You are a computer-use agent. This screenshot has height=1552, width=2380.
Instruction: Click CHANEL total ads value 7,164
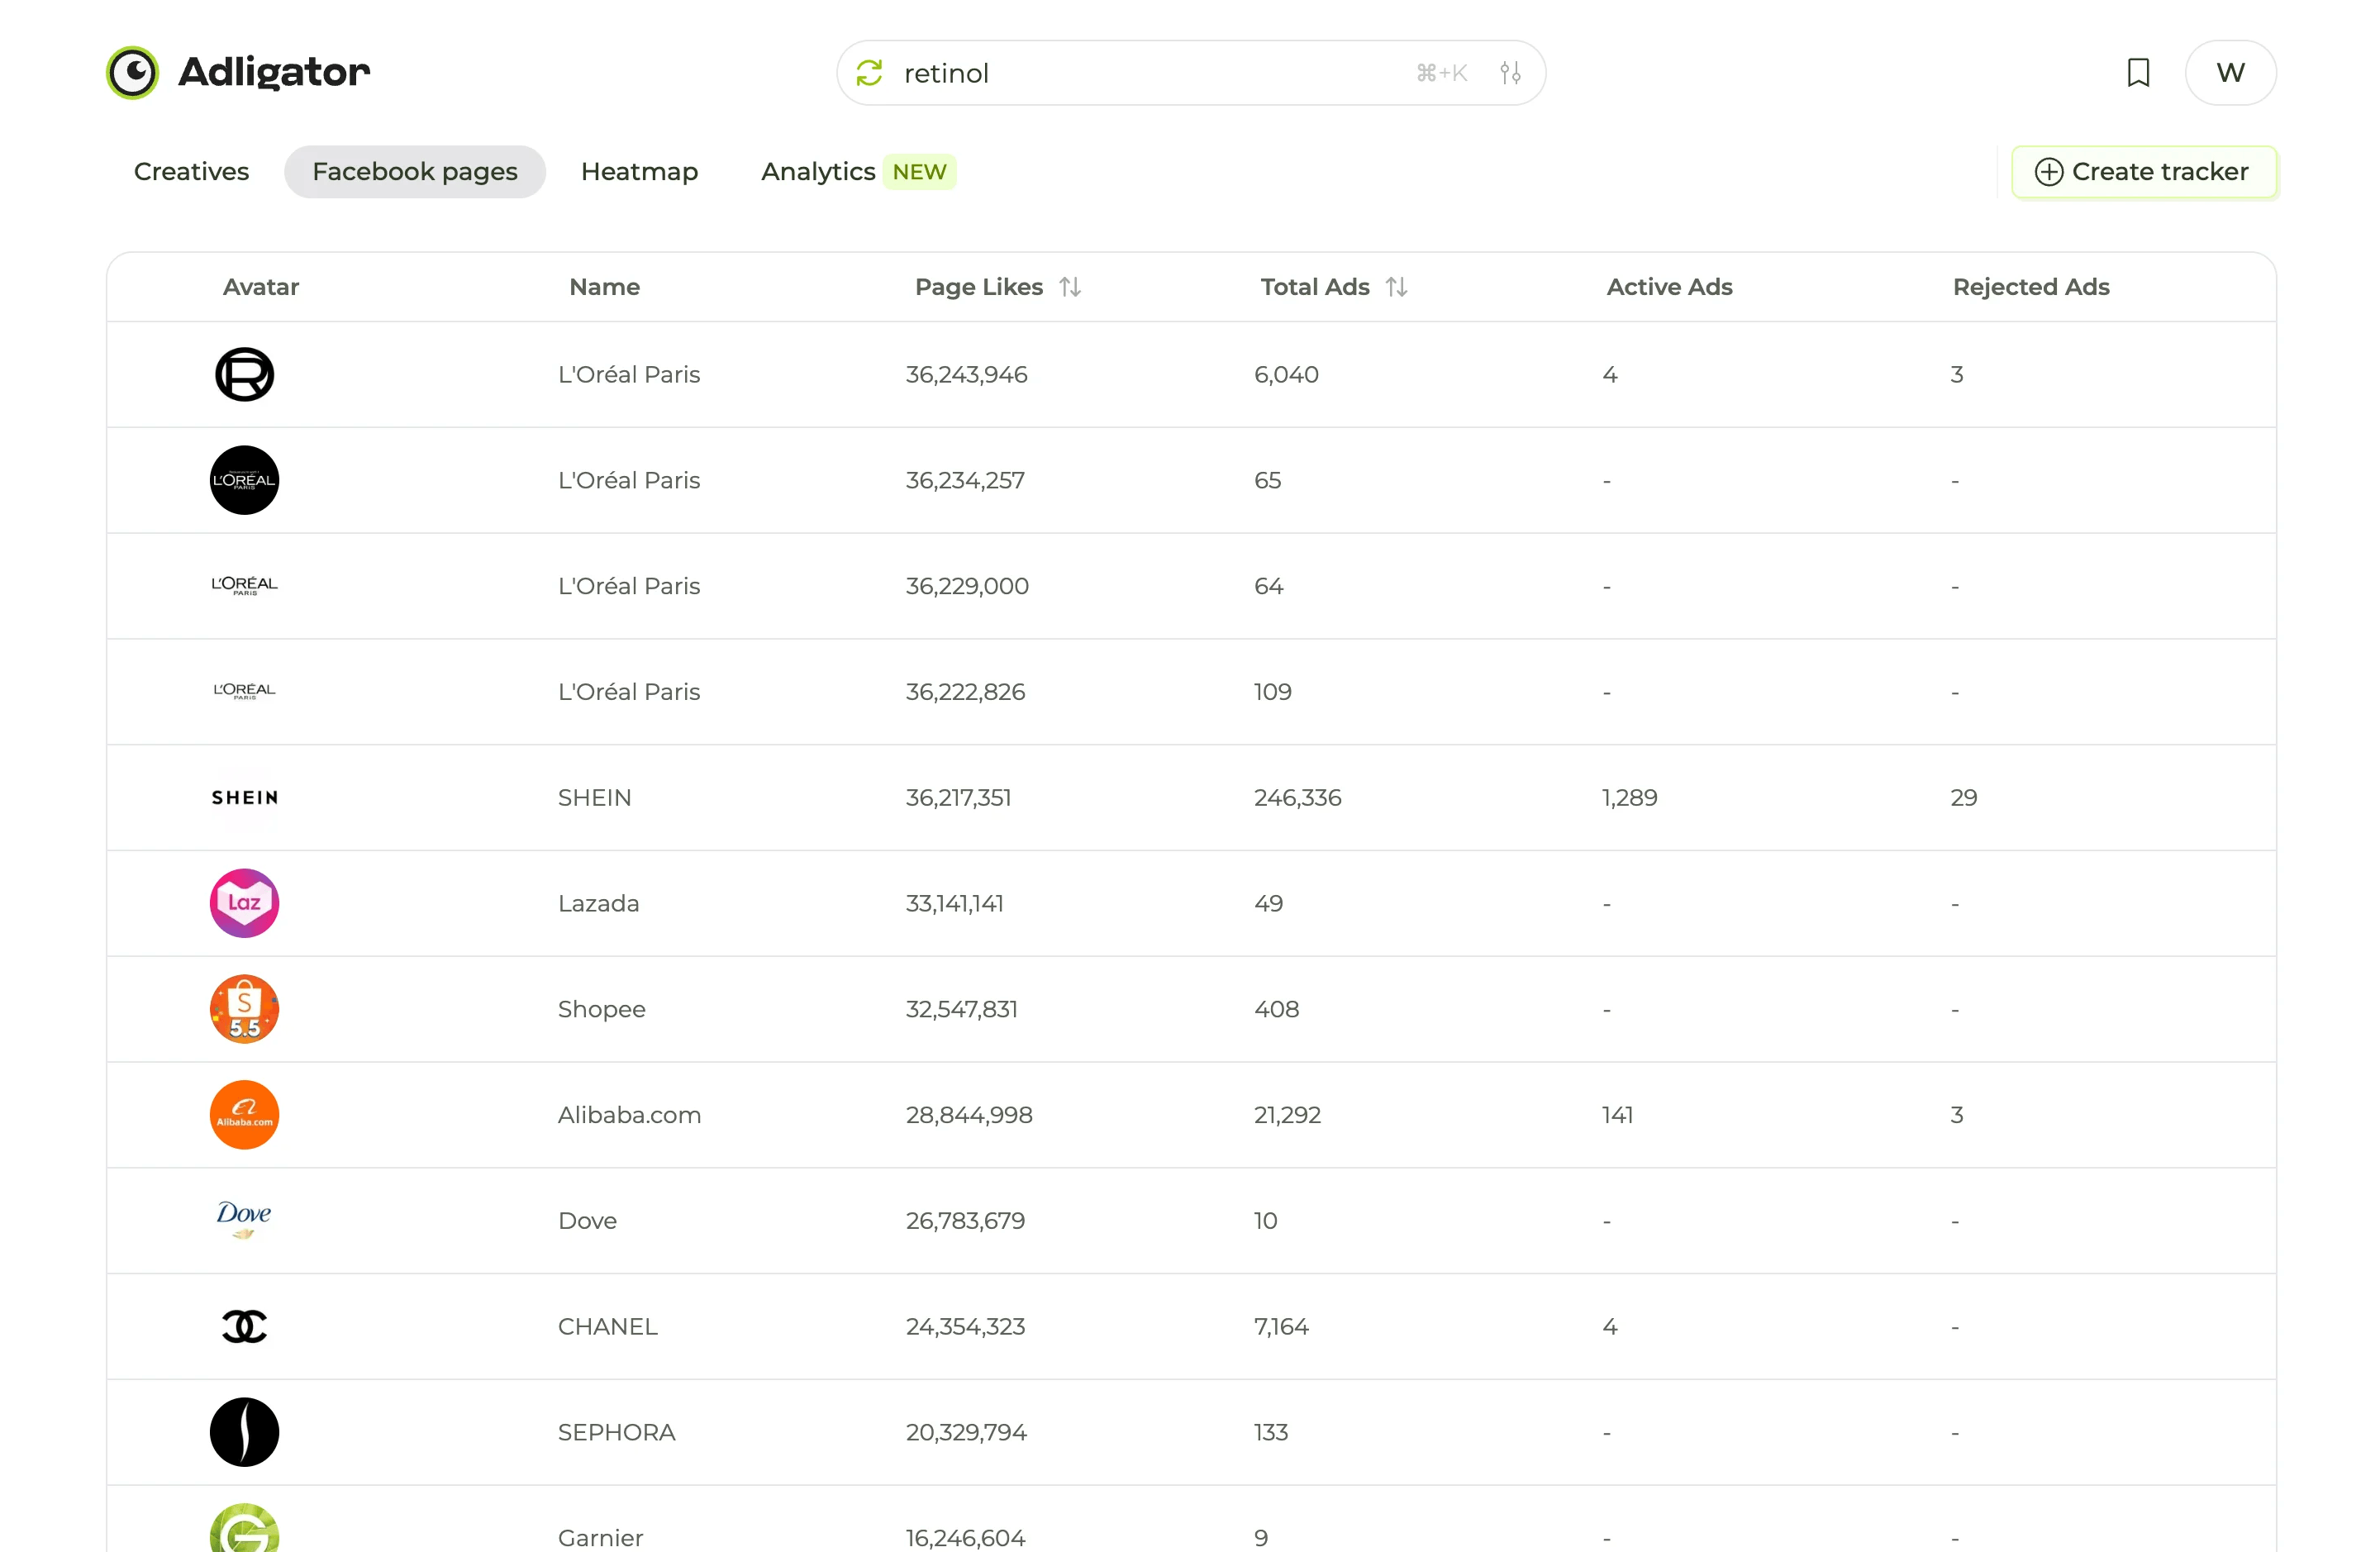(1281, 1326)
